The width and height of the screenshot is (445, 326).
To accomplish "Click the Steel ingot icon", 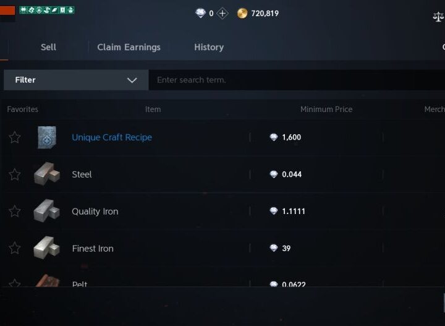I will [x=46, y=174].
